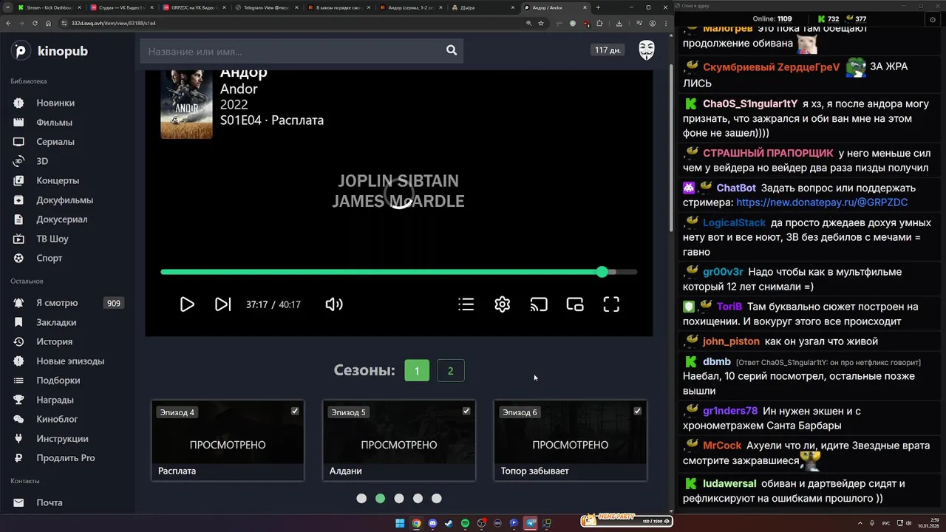Open Windows Start menu
Image resolution: width=946 pixels, height=532 pixels.
point(400,523)
